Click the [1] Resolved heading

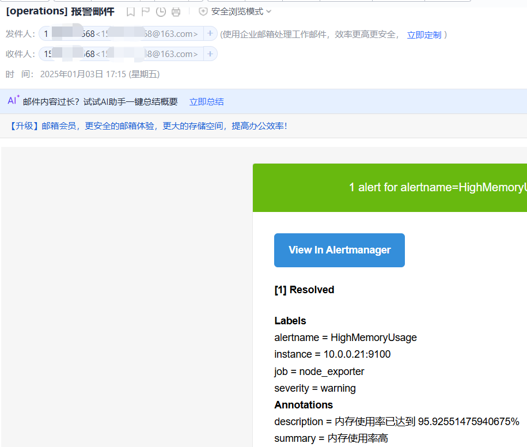[304, 290]
